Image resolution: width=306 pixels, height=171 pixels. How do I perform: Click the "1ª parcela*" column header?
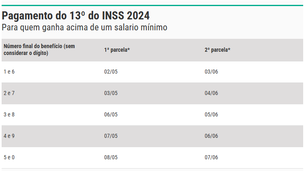(x=117, y=50)
